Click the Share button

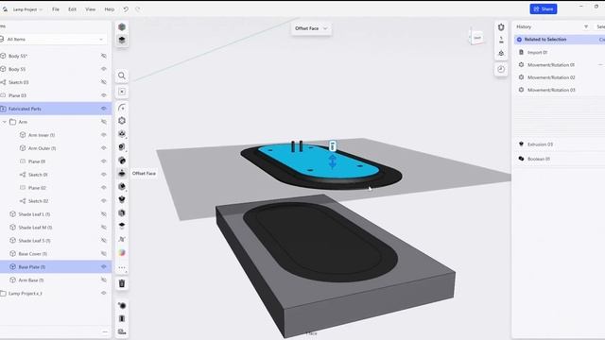click(544, 8)
